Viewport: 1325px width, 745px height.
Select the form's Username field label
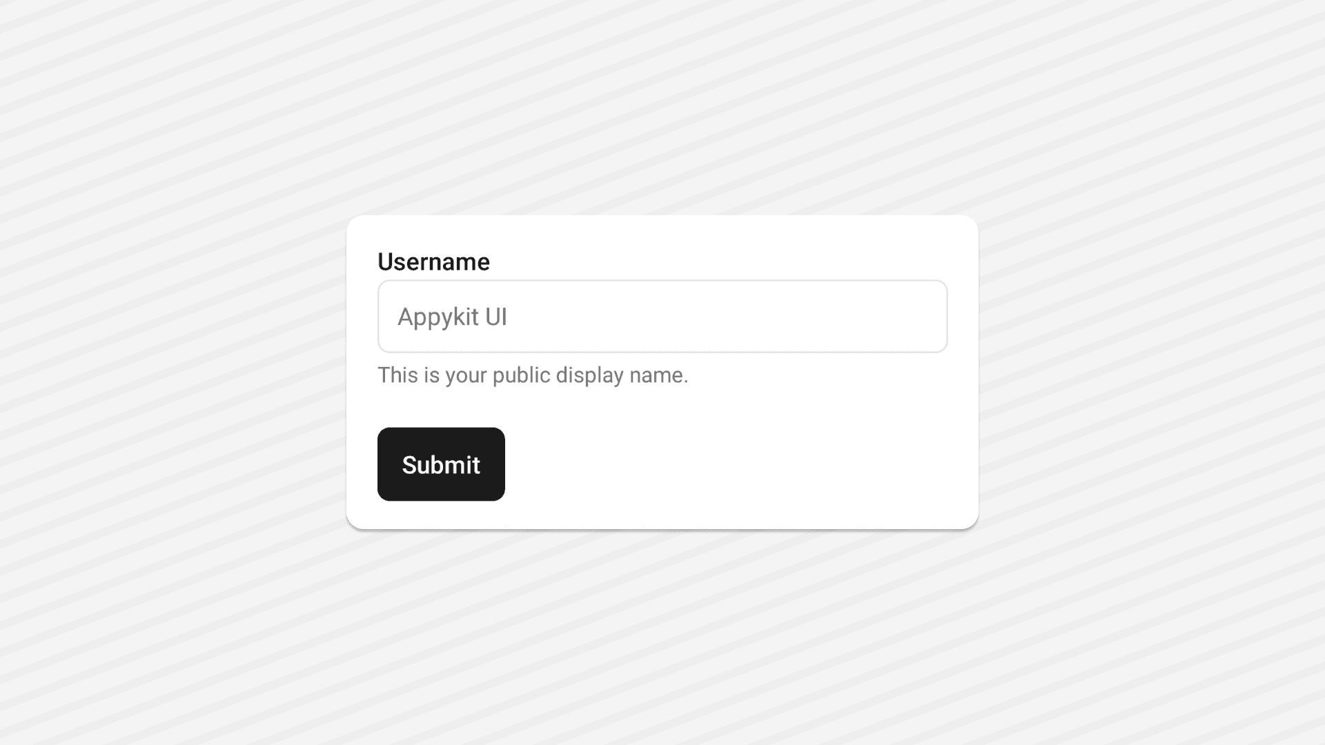(x=433, y=262)
